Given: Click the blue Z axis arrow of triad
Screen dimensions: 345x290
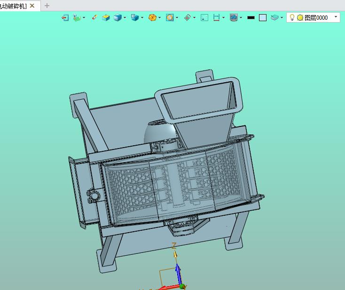Looking at the screenshot, I should 178,274.
